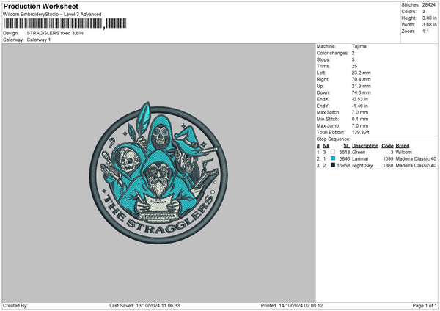The width and height of the screenshot is (440, 311).
Task: Click the Zoom value 1:1
Action: coord(425,31)
